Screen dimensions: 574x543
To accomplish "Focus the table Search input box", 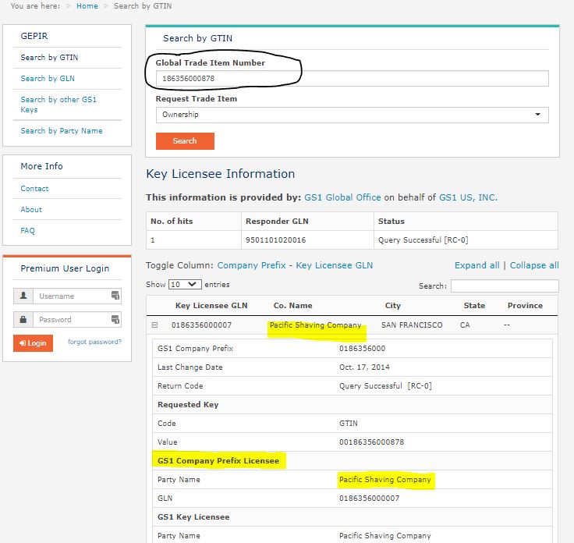I will pyautogui.click(x=505, y=286).
